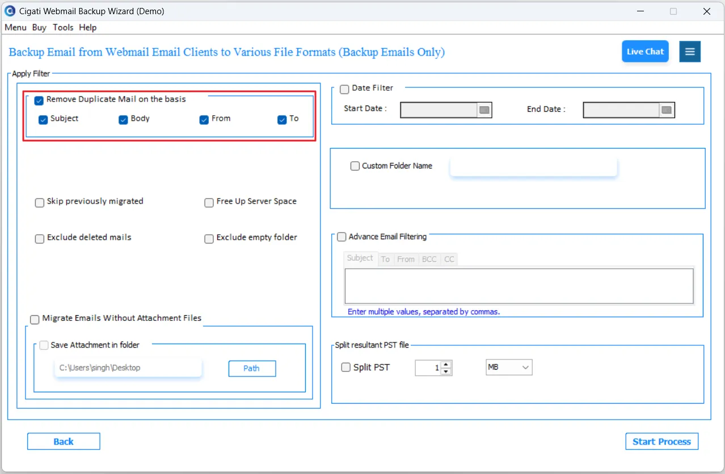Open the Buy menu
The width and height of the screenshot is (725, 474).
coord(39,27)
